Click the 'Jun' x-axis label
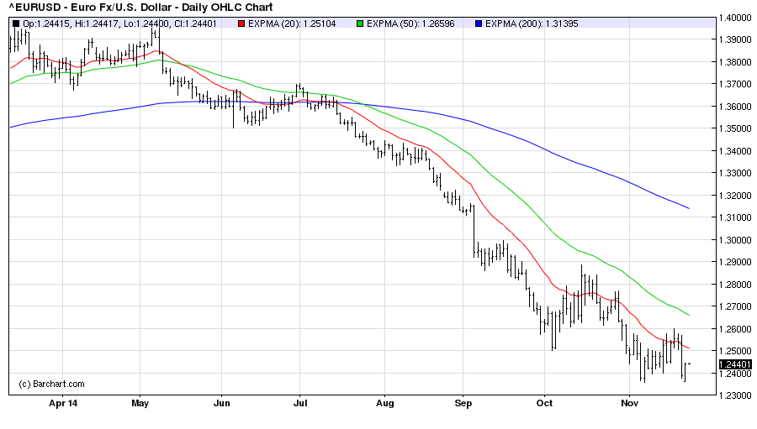Screen dimensions: 757x429 [x=221, y=403]
